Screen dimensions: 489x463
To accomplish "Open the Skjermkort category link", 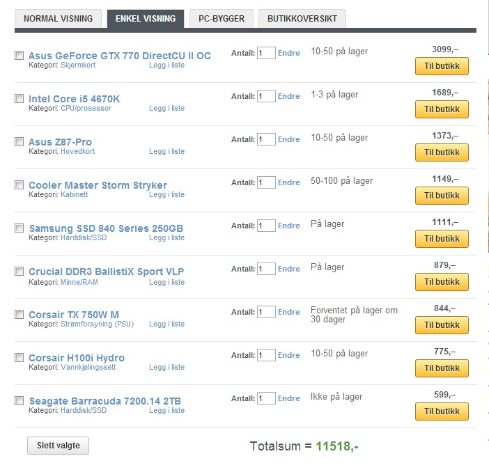I will pyautogui.click(x=78, y=65).
